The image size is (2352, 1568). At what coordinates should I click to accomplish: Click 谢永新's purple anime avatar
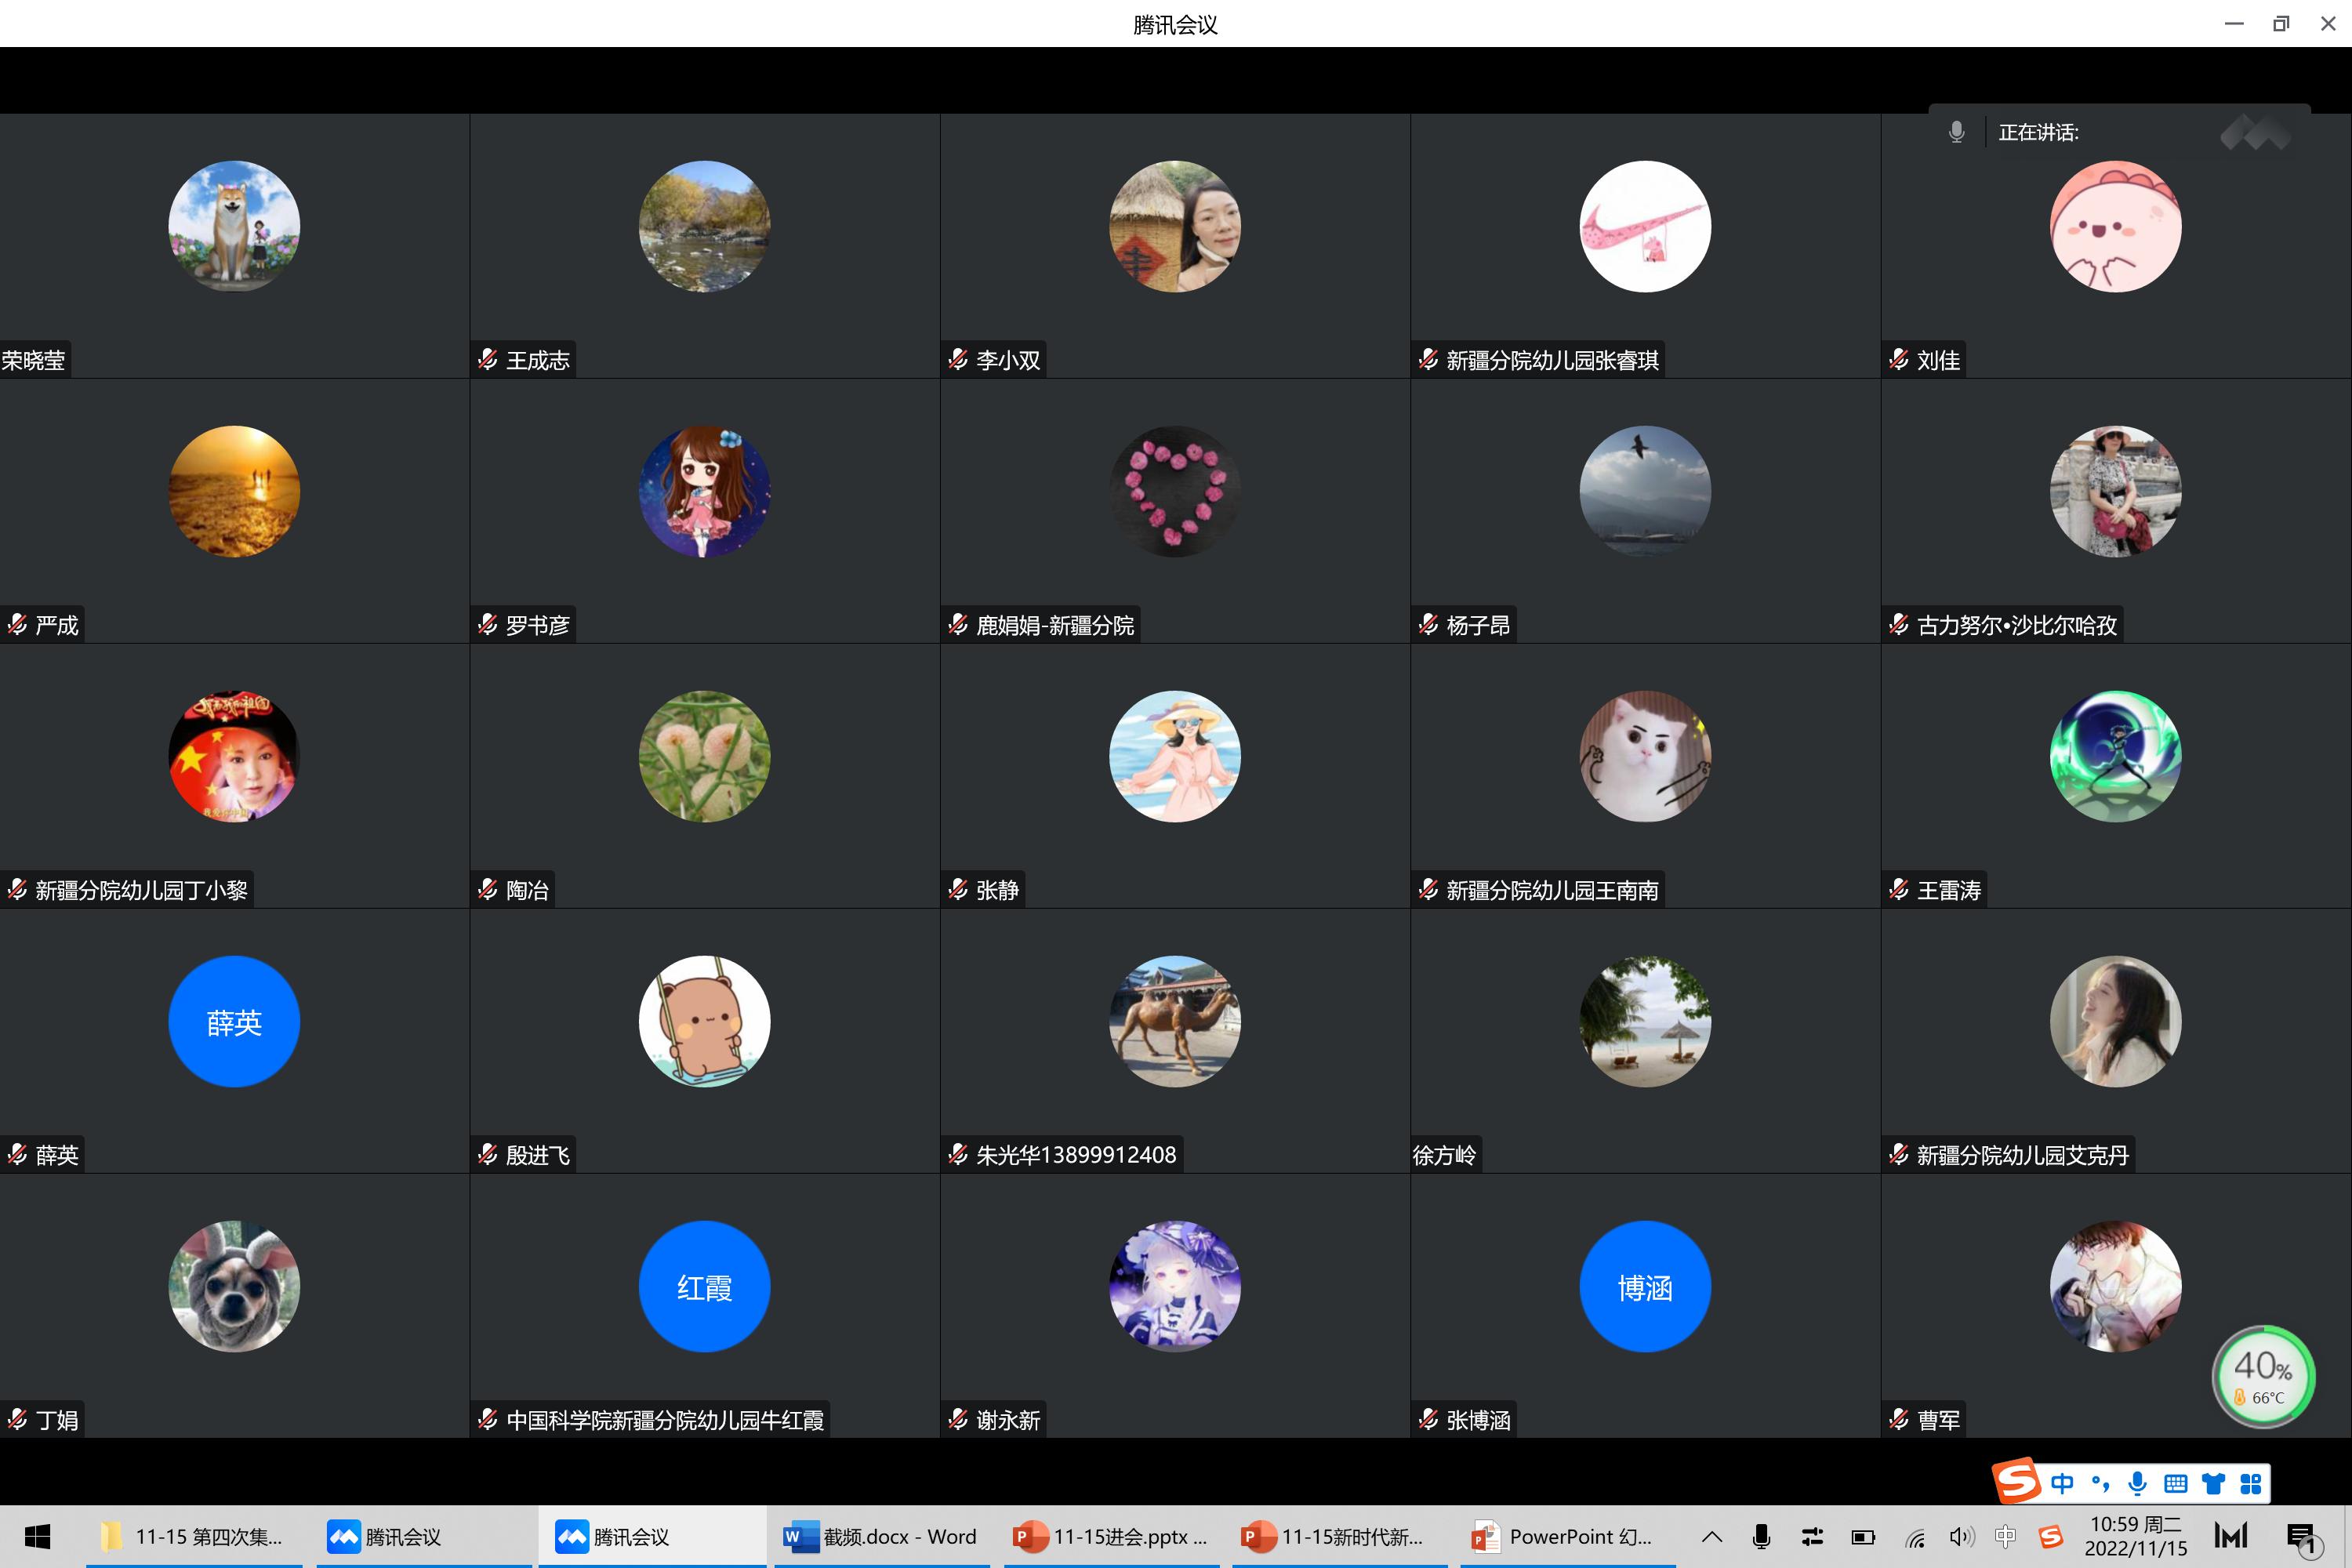pos(1175,1286)
